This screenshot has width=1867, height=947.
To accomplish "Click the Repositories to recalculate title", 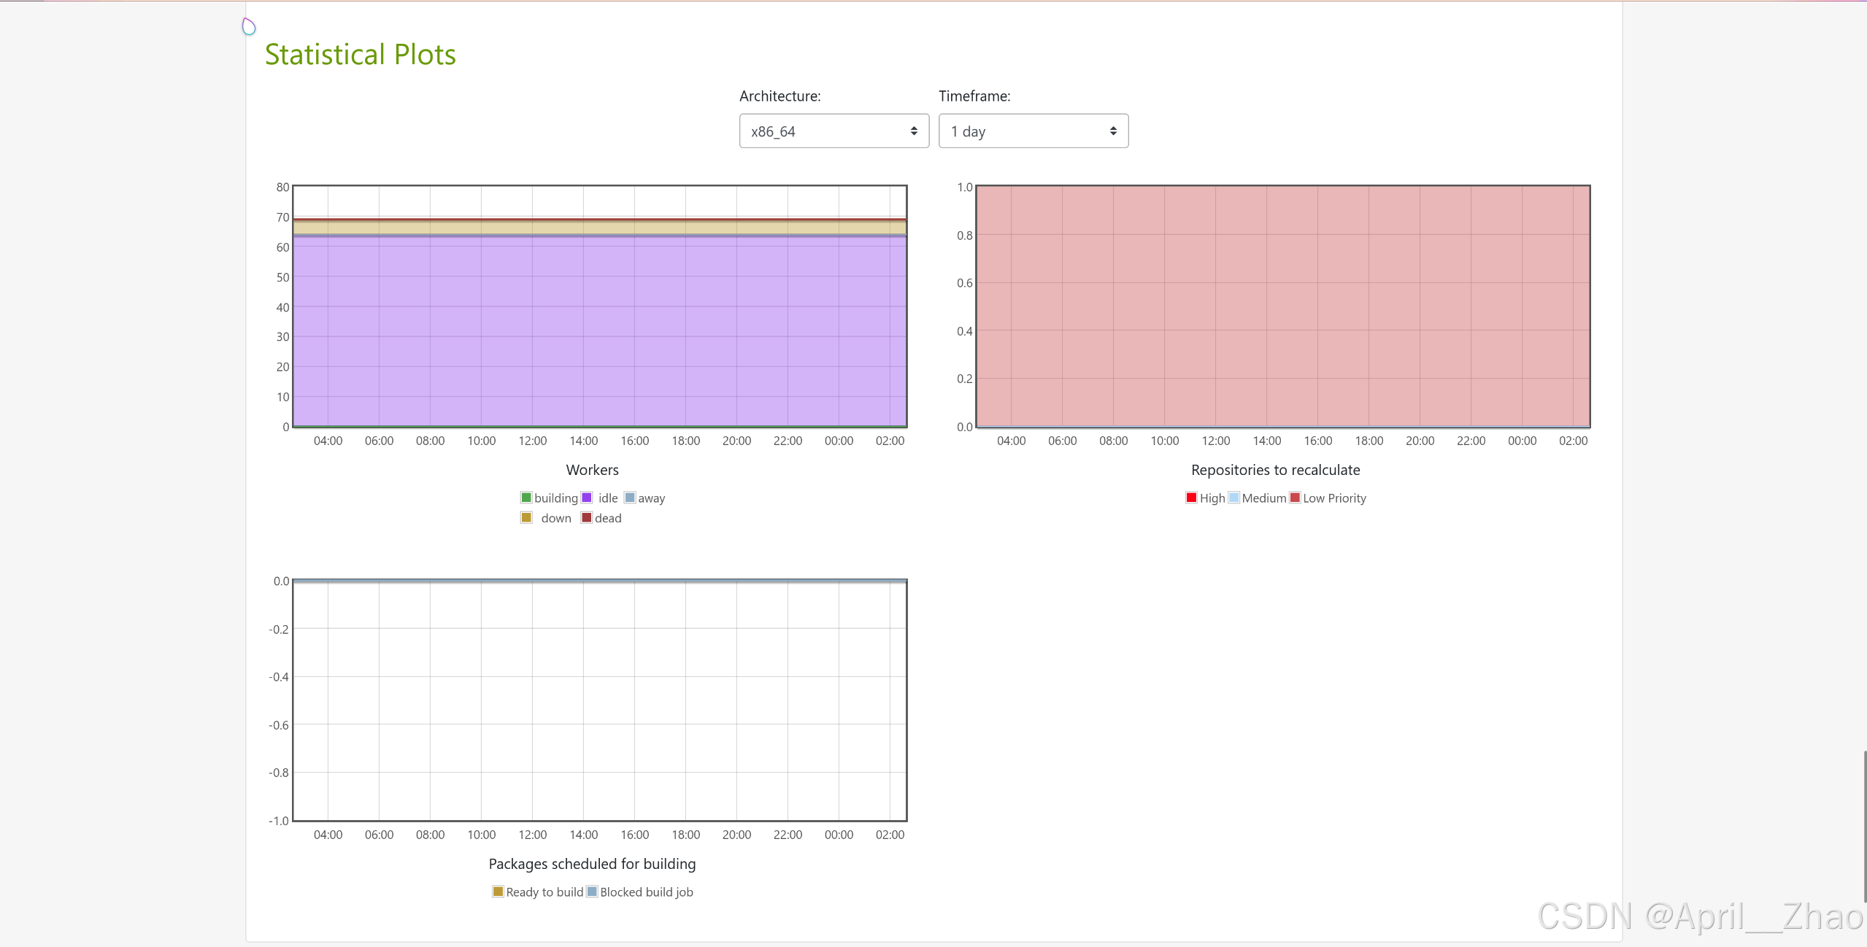I will coord(1275,470).
